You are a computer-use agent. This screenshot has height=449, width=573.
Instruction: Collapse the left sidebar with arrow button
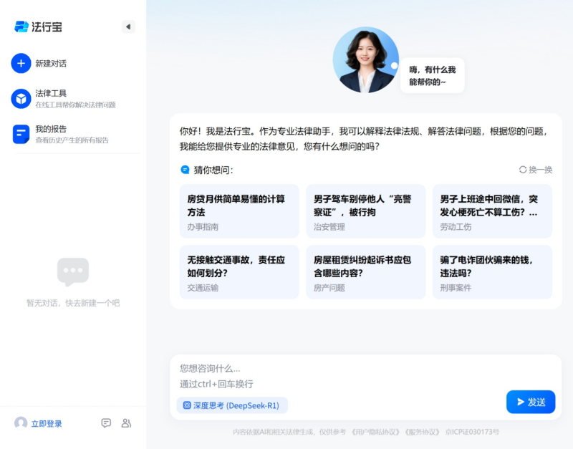tap(128, 26)
